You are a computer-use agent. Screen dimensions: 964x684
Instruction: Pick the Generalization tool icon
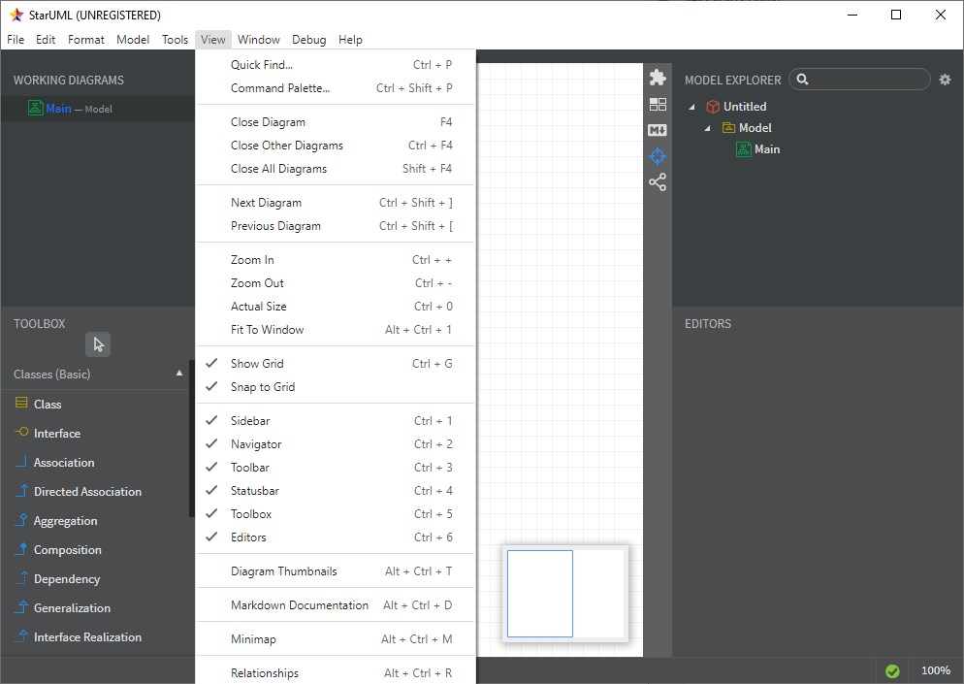pos(21,606)
